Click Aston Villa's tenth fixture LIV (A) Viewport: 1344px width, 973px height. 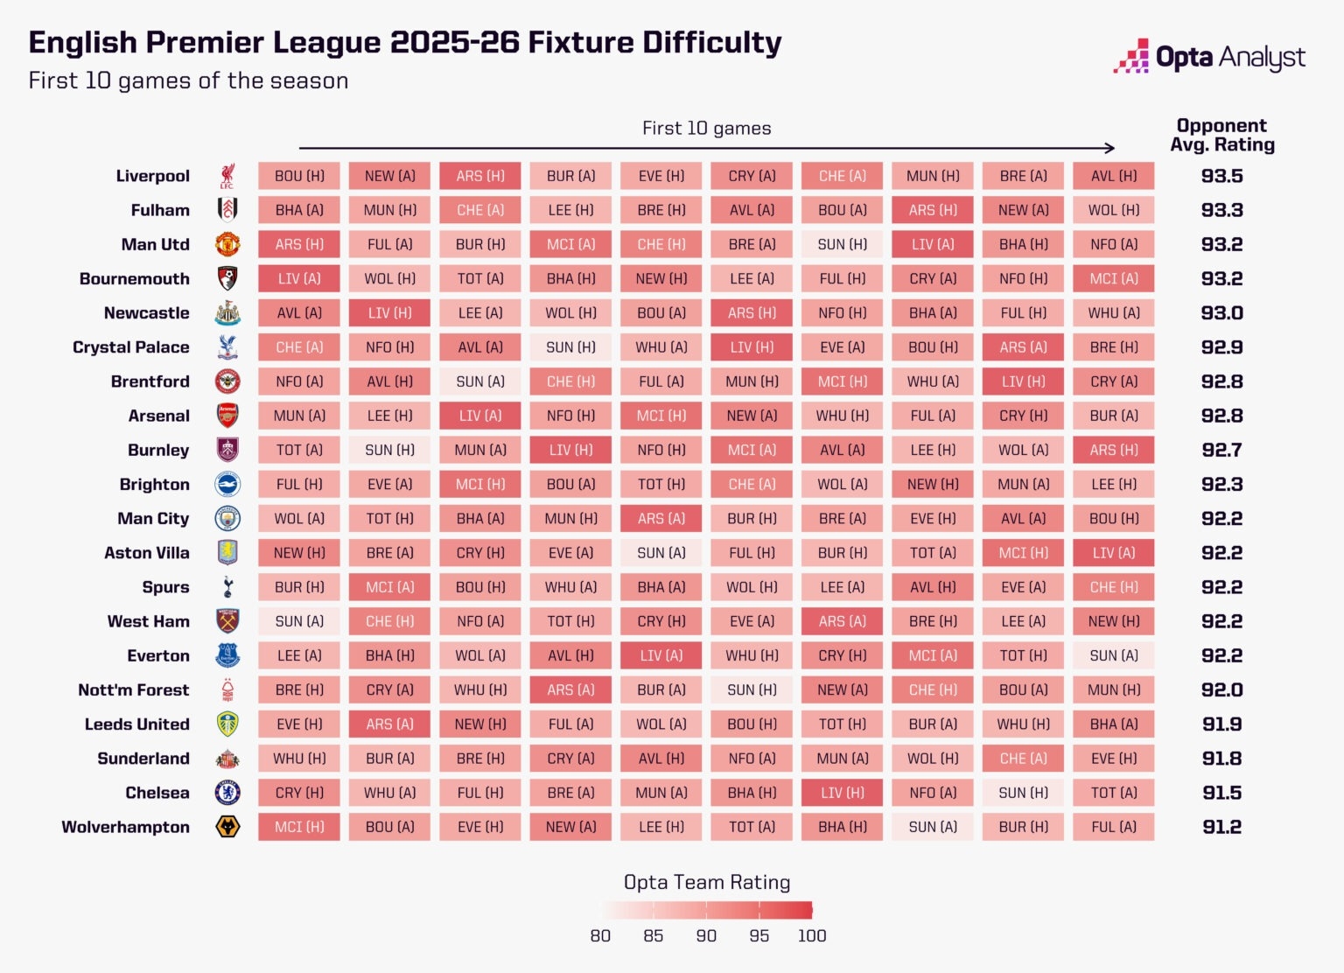tap(1114, 553)
